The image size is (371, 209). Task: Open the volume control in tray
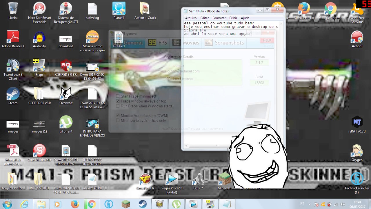[342, 204]
